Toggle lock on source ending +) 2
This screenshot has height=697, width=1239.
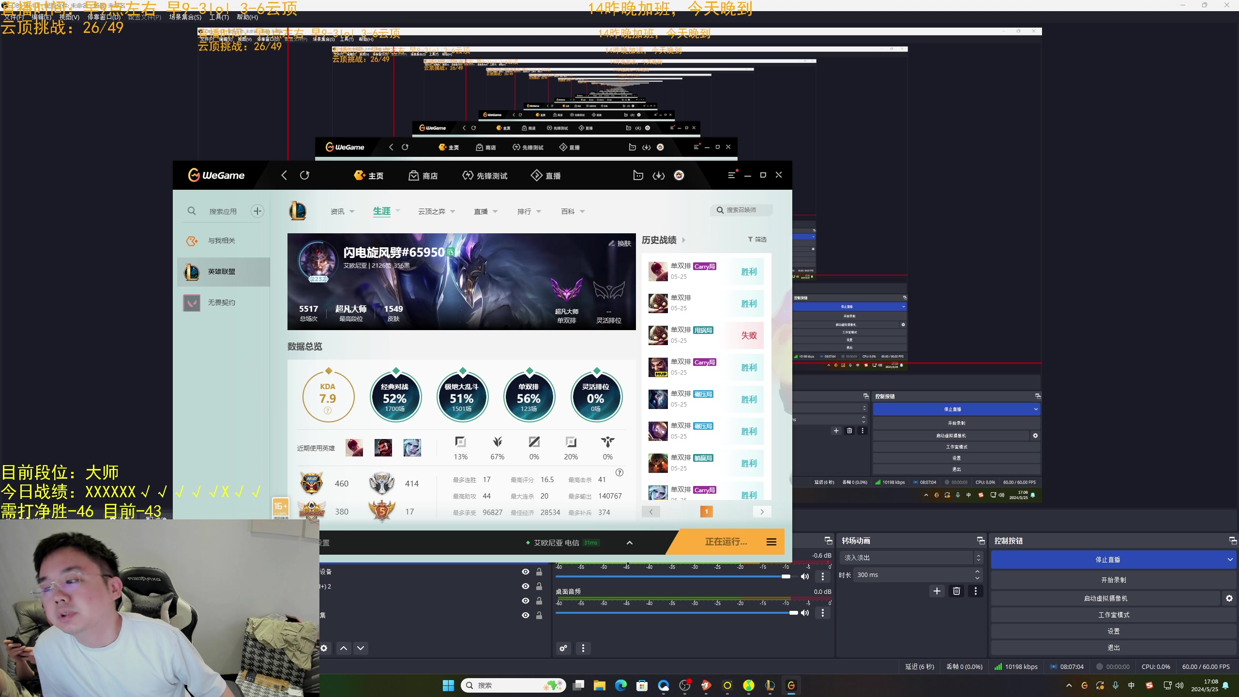pos(539,586)
